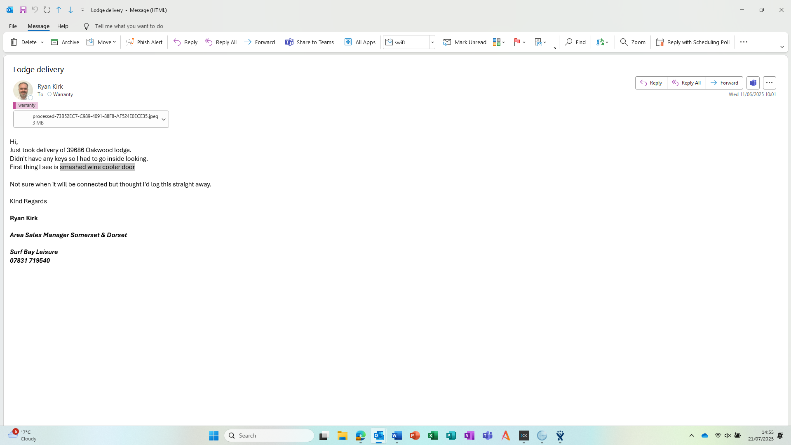Mark the message as unread
791x445 pixels.
tap(465, 42)
